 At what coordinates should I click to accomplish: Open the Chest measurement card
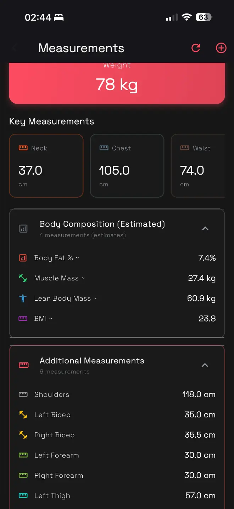(x=127, y=165)
